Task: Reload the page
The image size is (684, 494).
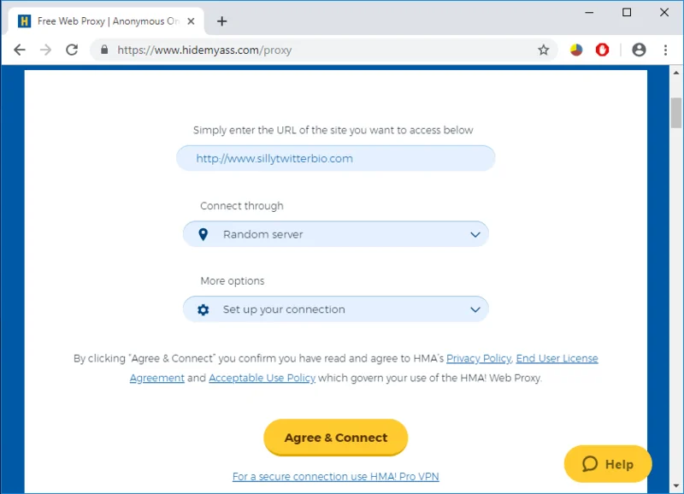Action: tap(72, 50)
